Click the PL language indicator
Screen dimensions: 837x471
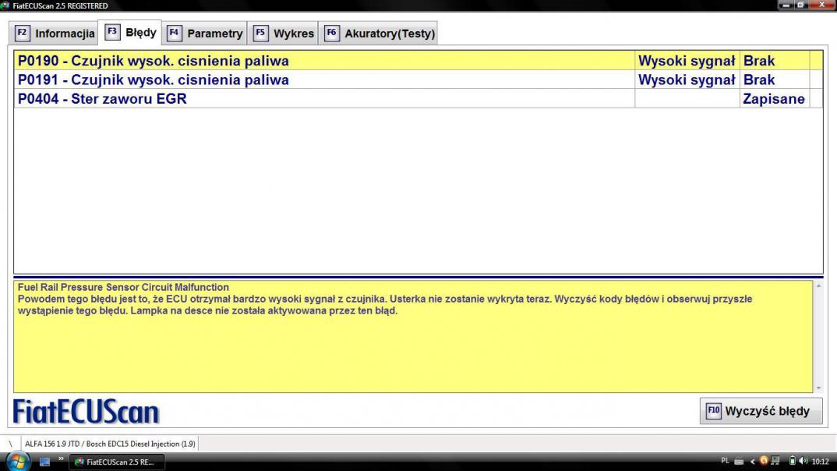tap(725, 461)
